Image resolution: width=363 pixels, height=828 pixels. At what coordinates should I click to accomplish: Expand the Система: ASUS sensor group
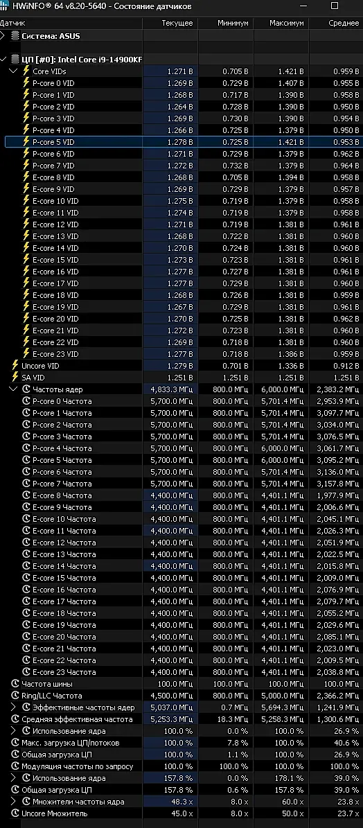click(x=3, y=36)
